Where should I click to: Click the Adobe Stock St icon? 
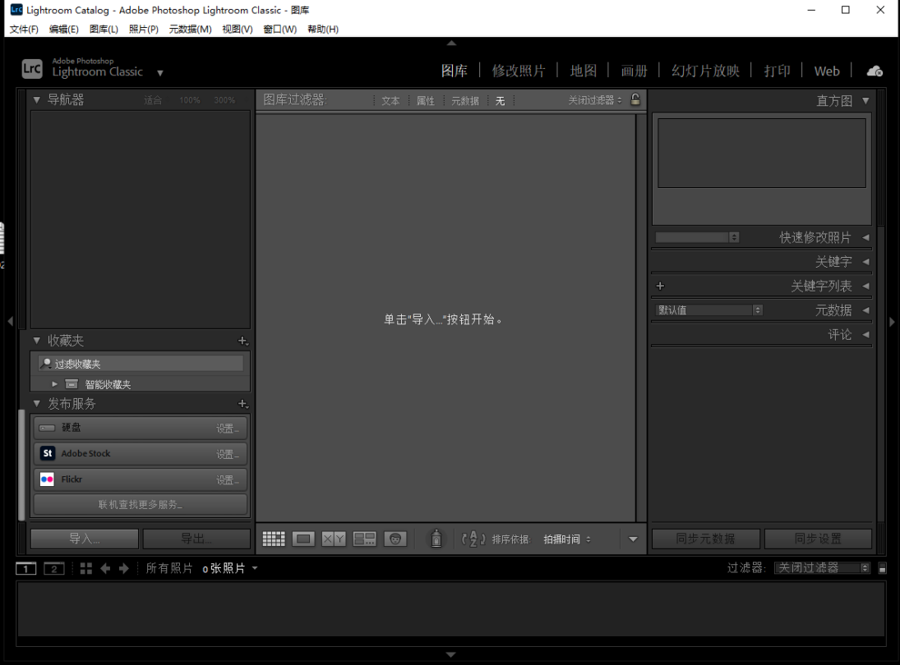pos(48,453)
